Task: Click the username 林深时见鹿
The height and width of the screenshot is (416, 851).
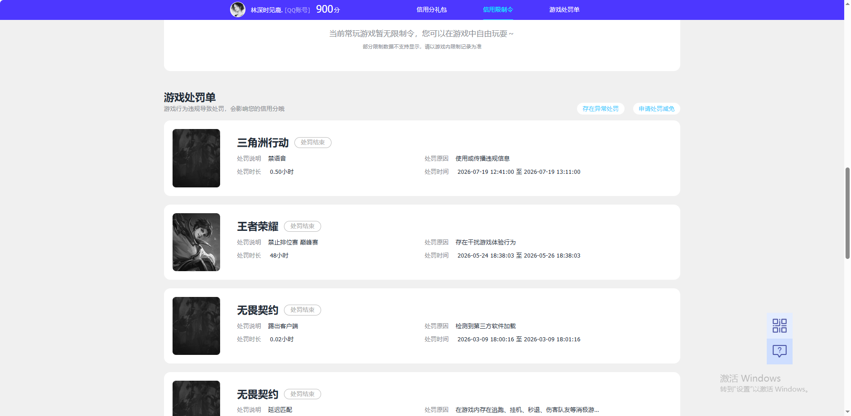Action: click(267, 10)
